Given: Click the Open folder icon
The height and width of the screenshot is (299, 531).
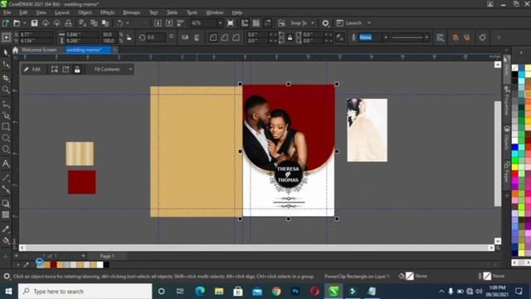Looking at the screenshot, I should click(17, 23).
